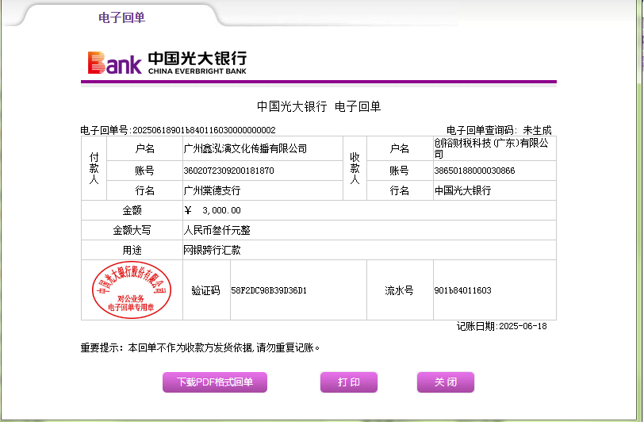
Task: Select purpose text 网银跨行汇款
Action: coord(212,250)
